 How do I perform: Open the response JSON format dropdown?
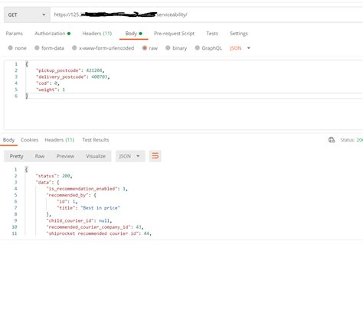130,156
